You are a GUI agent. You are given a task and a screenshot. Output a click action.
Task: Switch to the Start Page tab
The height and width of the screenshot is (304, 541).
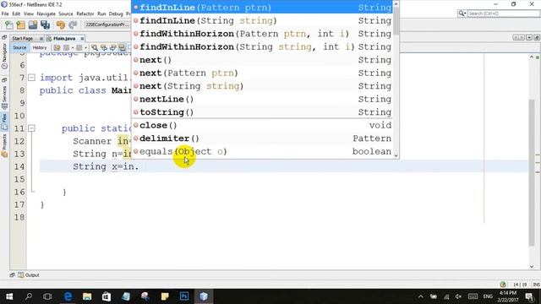tap(23, 39)
